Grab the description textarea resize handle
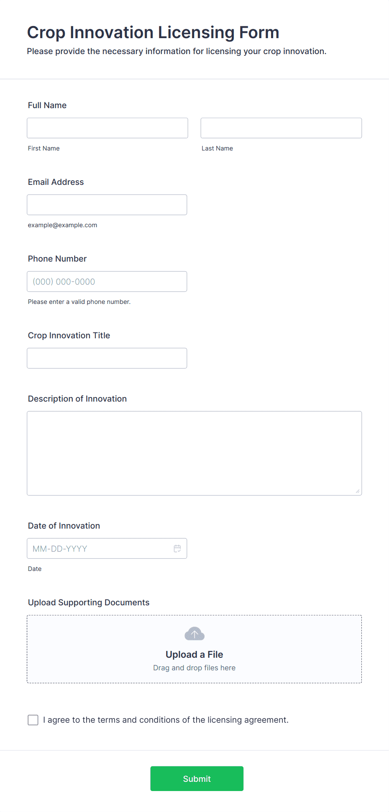This screenshot has height=812, width=389. (358, 491)
